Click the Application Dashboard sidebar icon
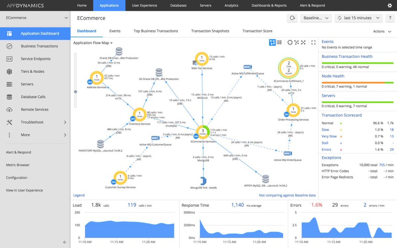397x248 pixels. click(x=9, y=33)
